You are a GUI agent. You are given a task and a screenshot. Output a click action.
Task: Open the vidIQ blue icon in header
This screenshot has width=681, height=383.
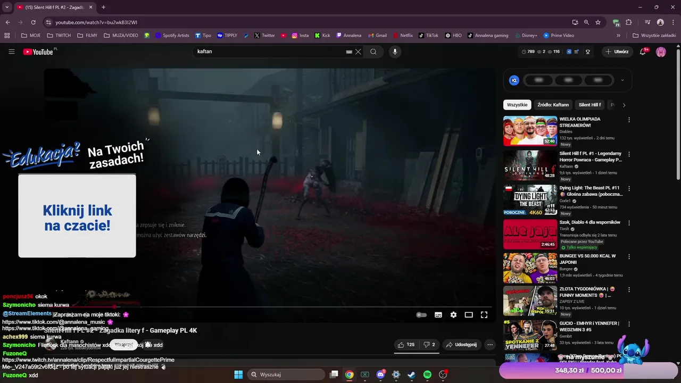click(569, 52)
